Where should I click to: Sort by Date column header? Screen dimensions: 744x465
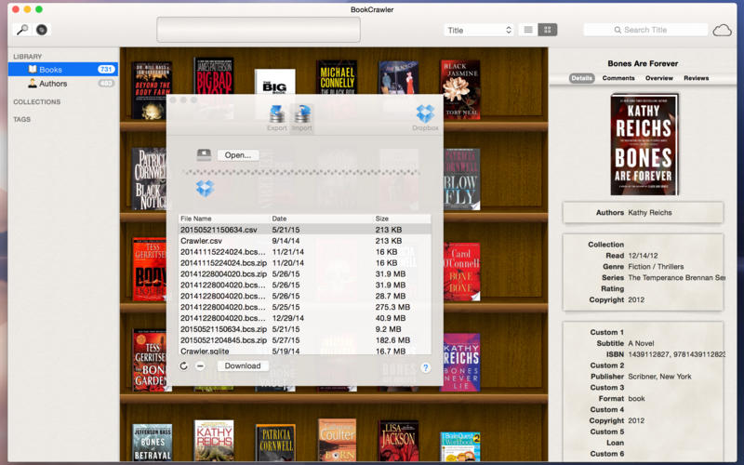coord(322,219)
